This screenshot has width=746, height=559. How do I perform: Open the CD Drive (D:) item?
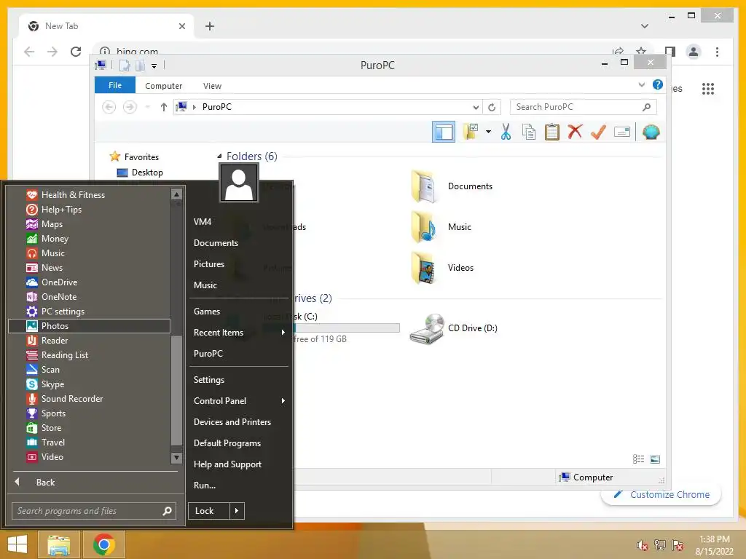455,328
